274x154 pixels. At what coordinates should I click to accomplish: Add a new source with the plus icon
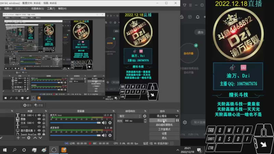click(x=18, y=138)
